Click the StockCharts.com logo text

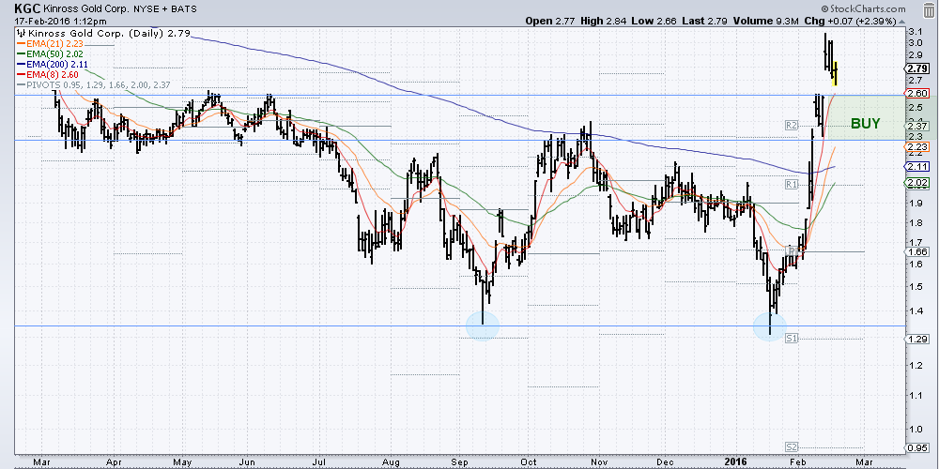pyautogui.click(x=864, y=8)
